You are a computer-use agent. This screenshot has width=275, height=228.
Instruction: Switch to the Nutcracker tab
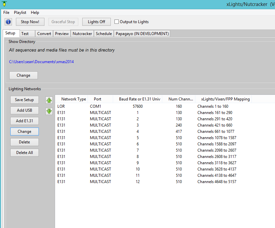(82, 34)
